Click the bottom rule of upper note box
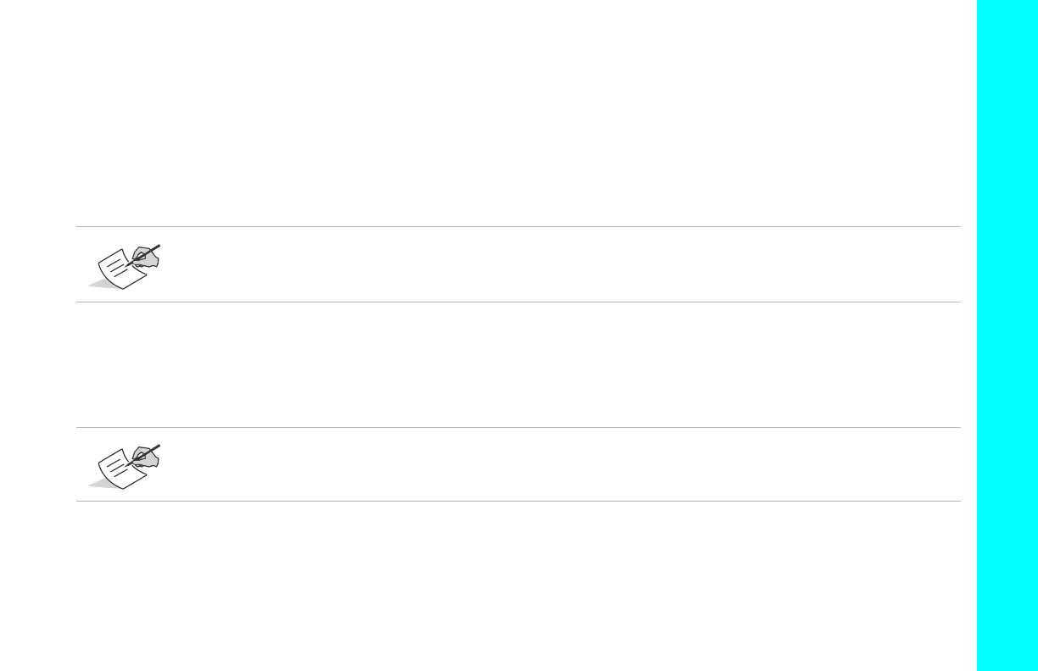Image resolution: width=1038 pixels, height=671 pixels. pyautogui.click(x=517, y=302)
